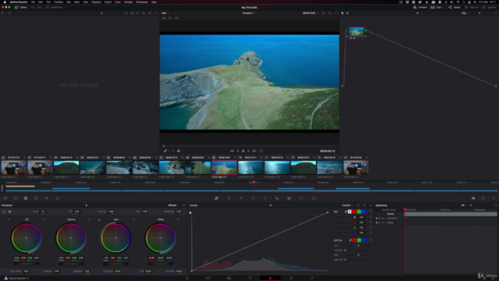Toggle the red Soft Clip channel

pos(354,240)
